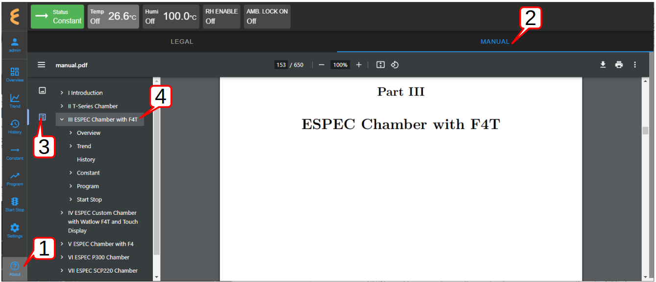The width and height of the screenshot is (656, 282).
Task: Go to Program entry in outline
Action: coord(88,186)
